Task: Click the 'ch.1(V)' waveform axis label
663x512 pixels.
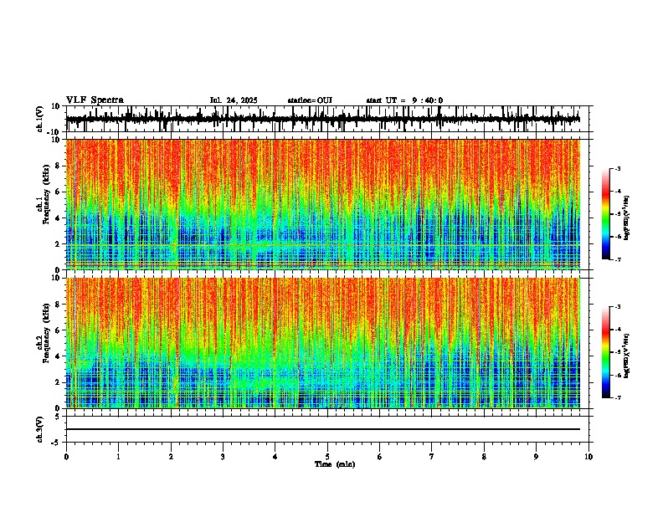Action: point(40,119)
